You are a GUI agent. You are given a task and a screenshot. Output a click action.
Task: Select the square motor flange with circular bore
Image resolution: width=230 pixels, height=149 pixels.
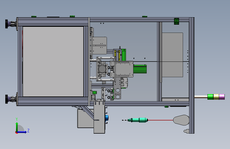coord(102,69)
